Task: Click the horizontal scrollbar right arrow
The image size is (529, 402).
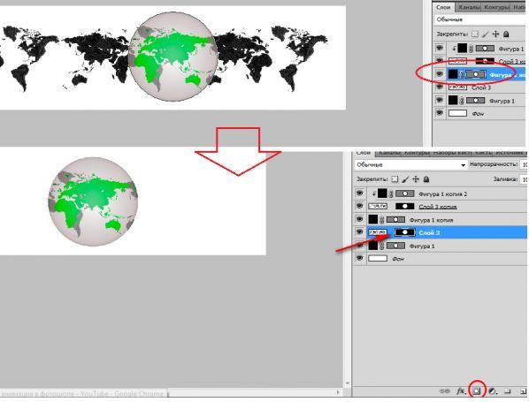Action: [338, 392]
